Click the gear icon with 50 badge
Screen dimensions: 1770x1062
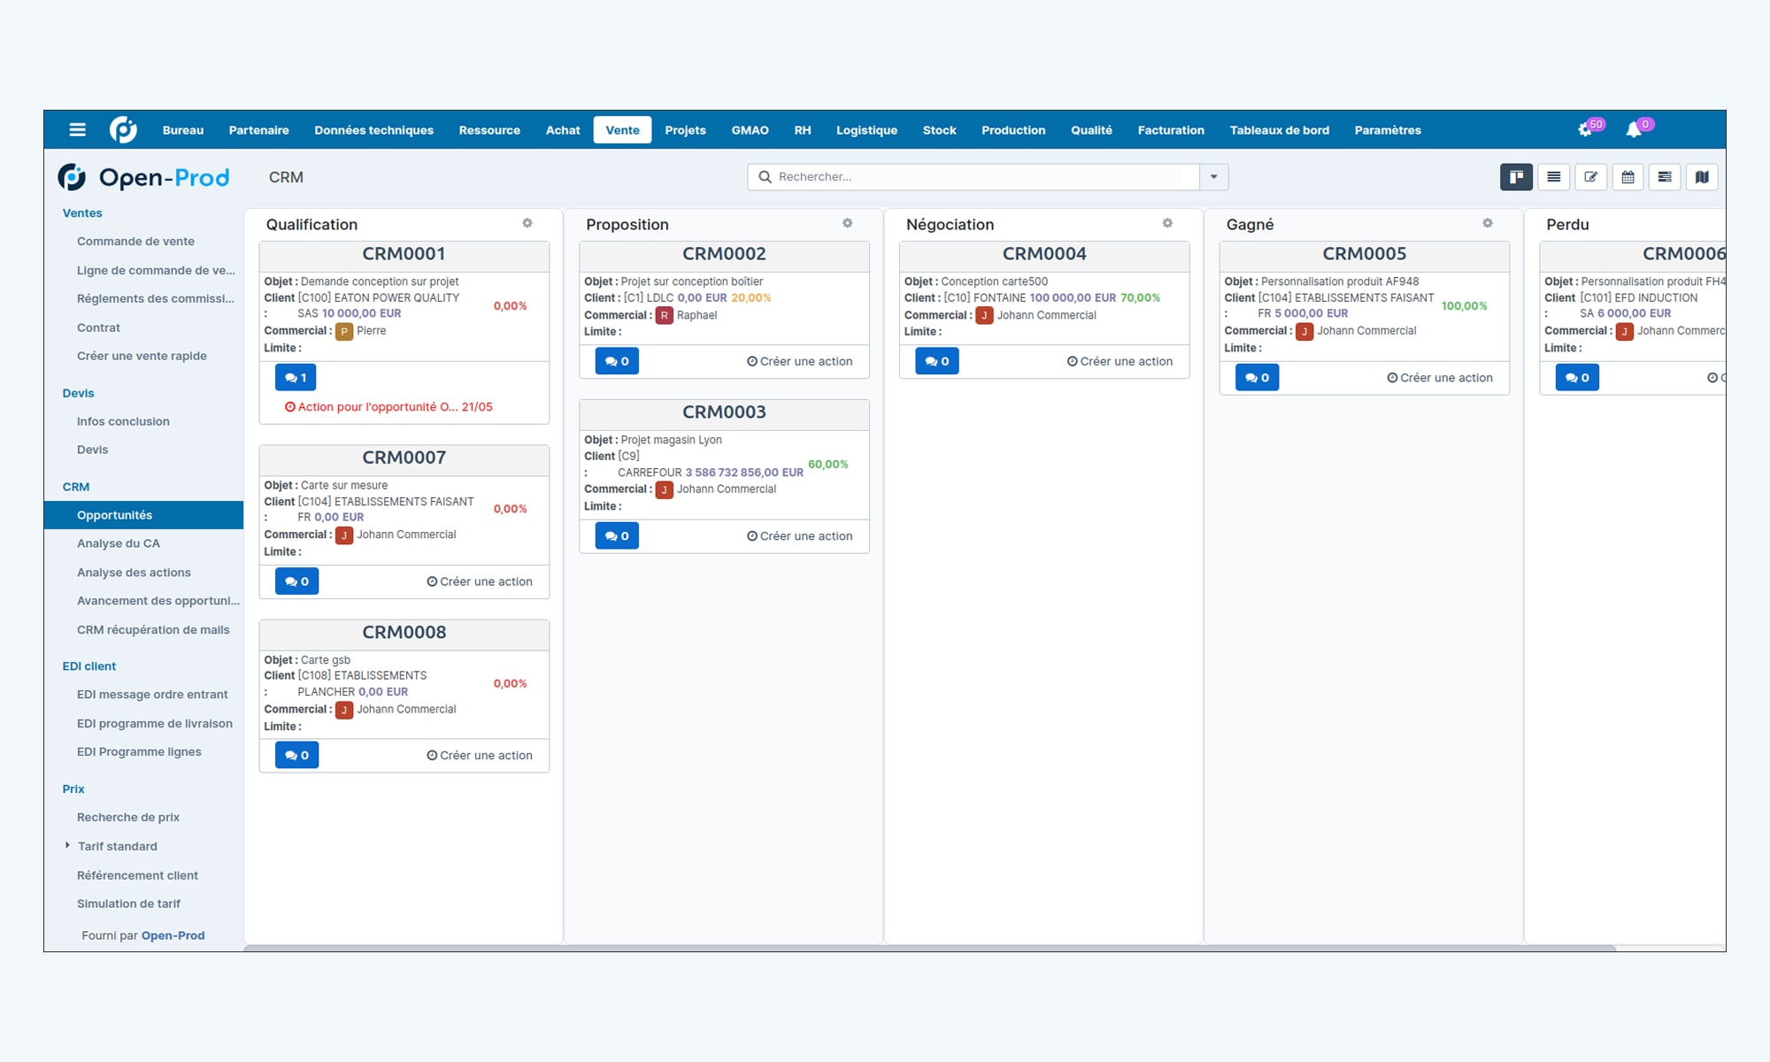(1585, 130)
